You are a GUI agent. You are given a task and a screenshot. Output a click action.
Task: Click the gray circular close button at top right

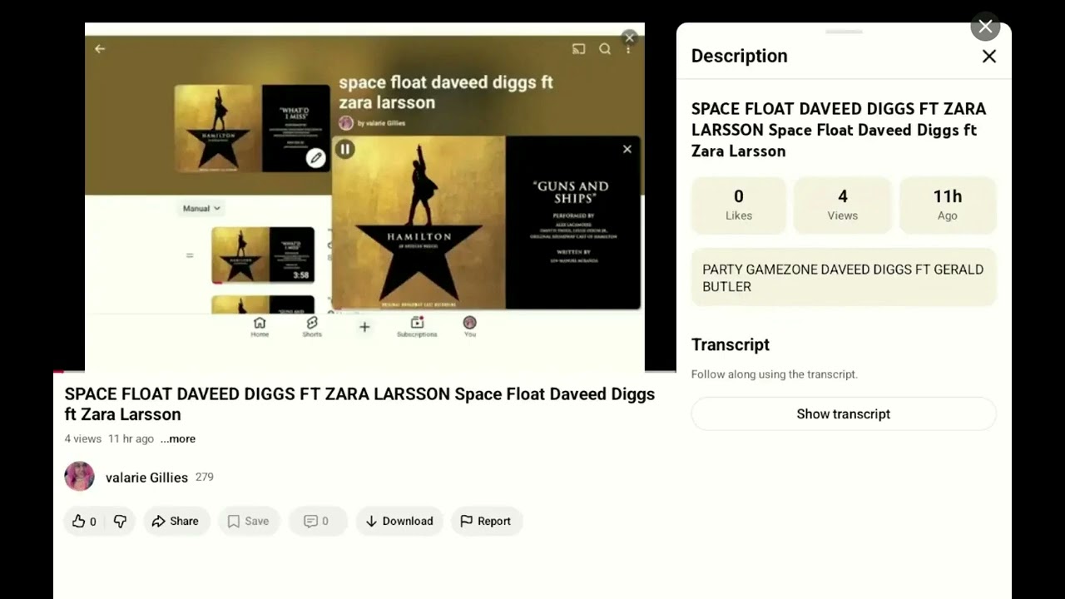point(985,27)
